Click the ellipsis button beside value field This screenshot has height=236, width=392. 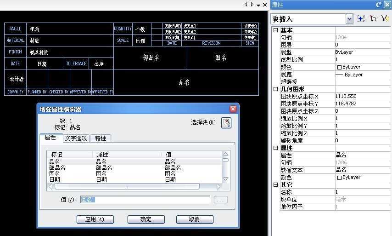[220, 200]
